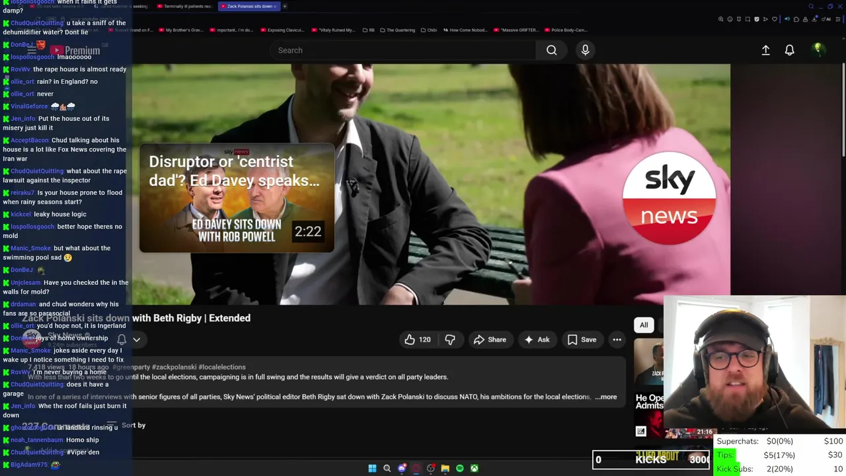Open Discord from the taskbar

402,468
